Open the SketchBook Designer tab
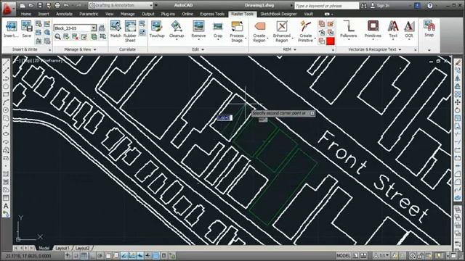Image resolution: width=465 pixels, height=261 pixels. point(278,14)
